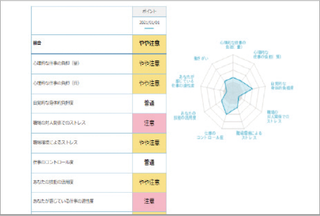Click the 総合 row label
Image resolution: width=320 pixels, height=216 pixels.
pyautogui.click(x=37, y=43)
